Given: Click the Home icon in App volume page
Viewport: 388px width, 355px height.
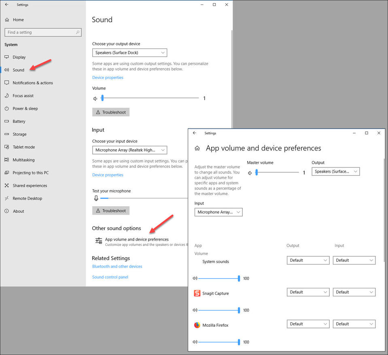Looking at the screenshot, I should 197,148.
